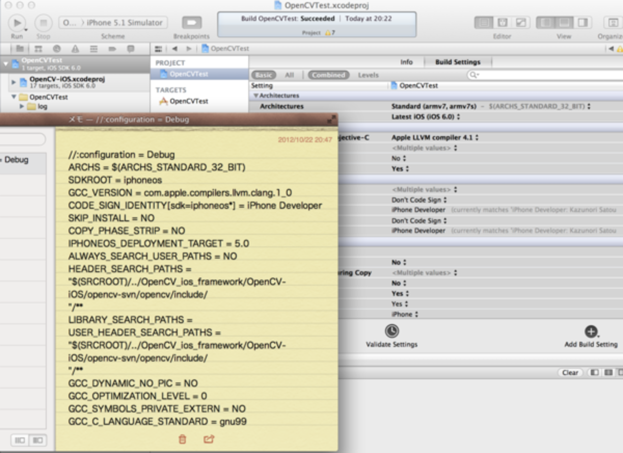Viewport: 623px width, 453px height.
Task: Select the Levels view option
Action: pos(368,75)
